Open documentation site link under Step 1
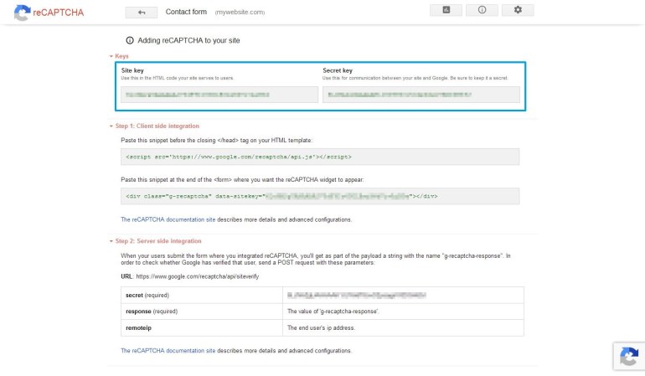Image resolution: width=645 pixels, height=376 pixels. tap(168, 219)
